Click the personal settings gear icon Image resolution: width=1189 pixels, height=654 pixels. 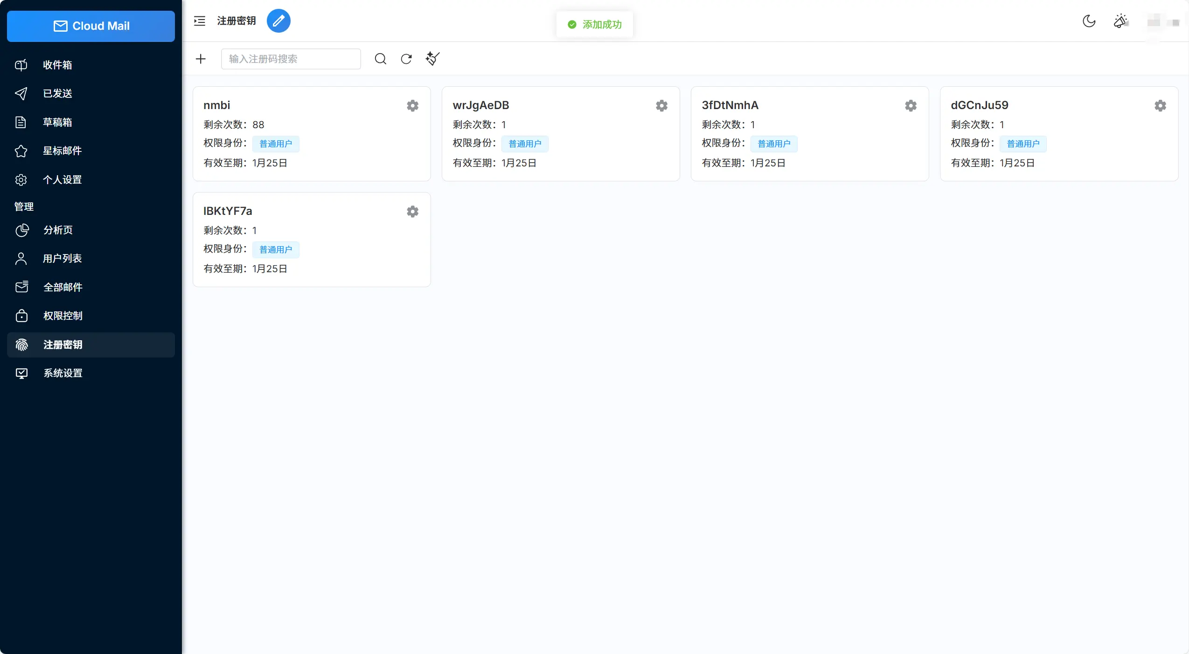coord(21,179)
